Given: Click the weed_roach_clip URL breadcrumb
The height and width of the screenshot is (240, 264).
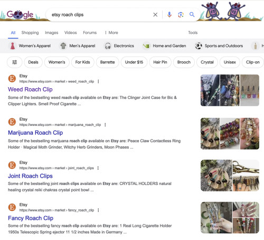Looking at the screenshot, I should tap(56, 81).
